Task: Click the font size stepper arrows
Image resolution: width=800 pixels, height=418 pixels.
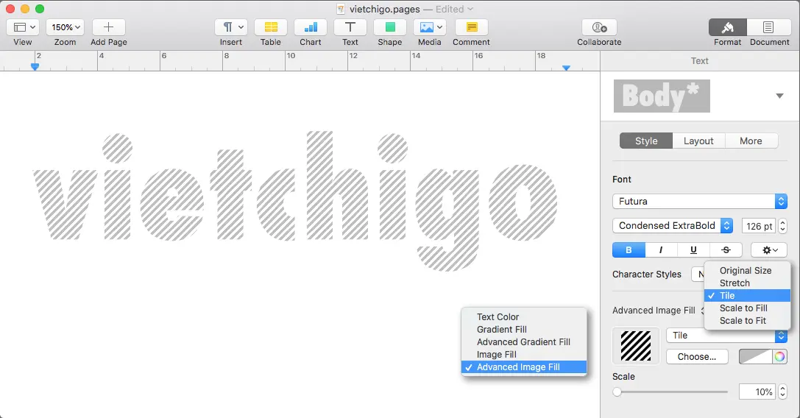Action: tap(782, 226)
